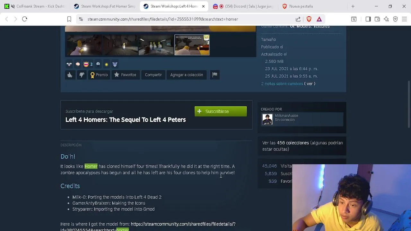The width and height of the screenshot is (411, 231).
Task: Add item to Favoritos
Action: coord(125,75)
